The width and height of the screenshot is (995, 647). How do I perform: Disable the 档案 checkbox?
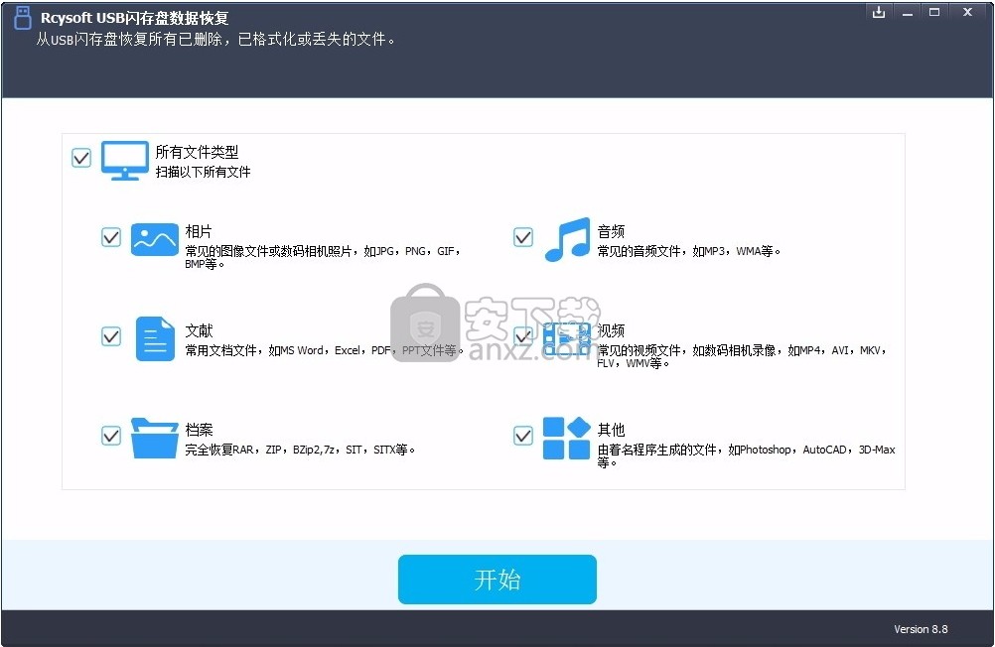[x=110, y=435]
